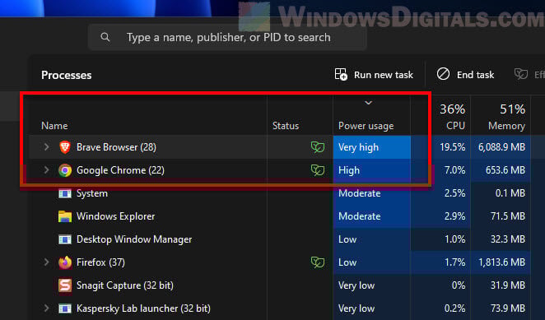This screenshot has height=320, width=545.
Task: Click the End task circle-slash icon
Action: 443,74
